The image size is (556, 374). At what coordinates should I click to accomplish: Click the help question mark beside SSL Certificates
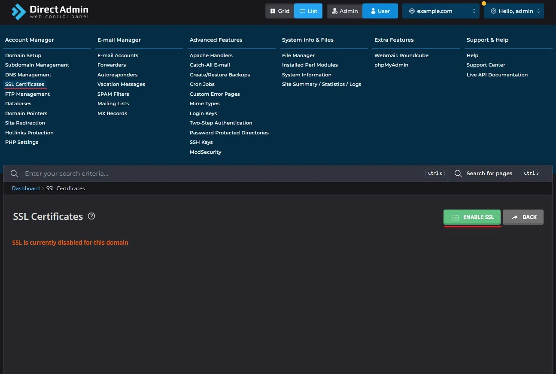91,216
